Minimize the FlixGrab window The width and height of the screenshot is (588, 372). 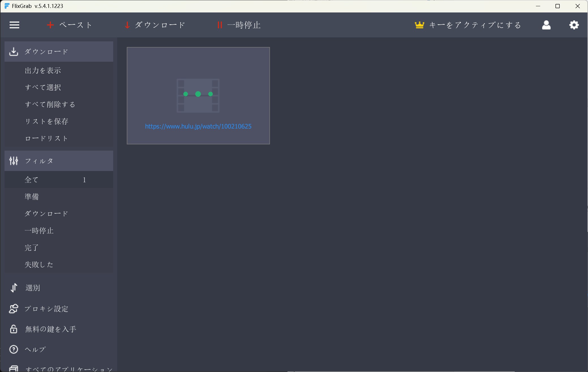coord(538,6)
